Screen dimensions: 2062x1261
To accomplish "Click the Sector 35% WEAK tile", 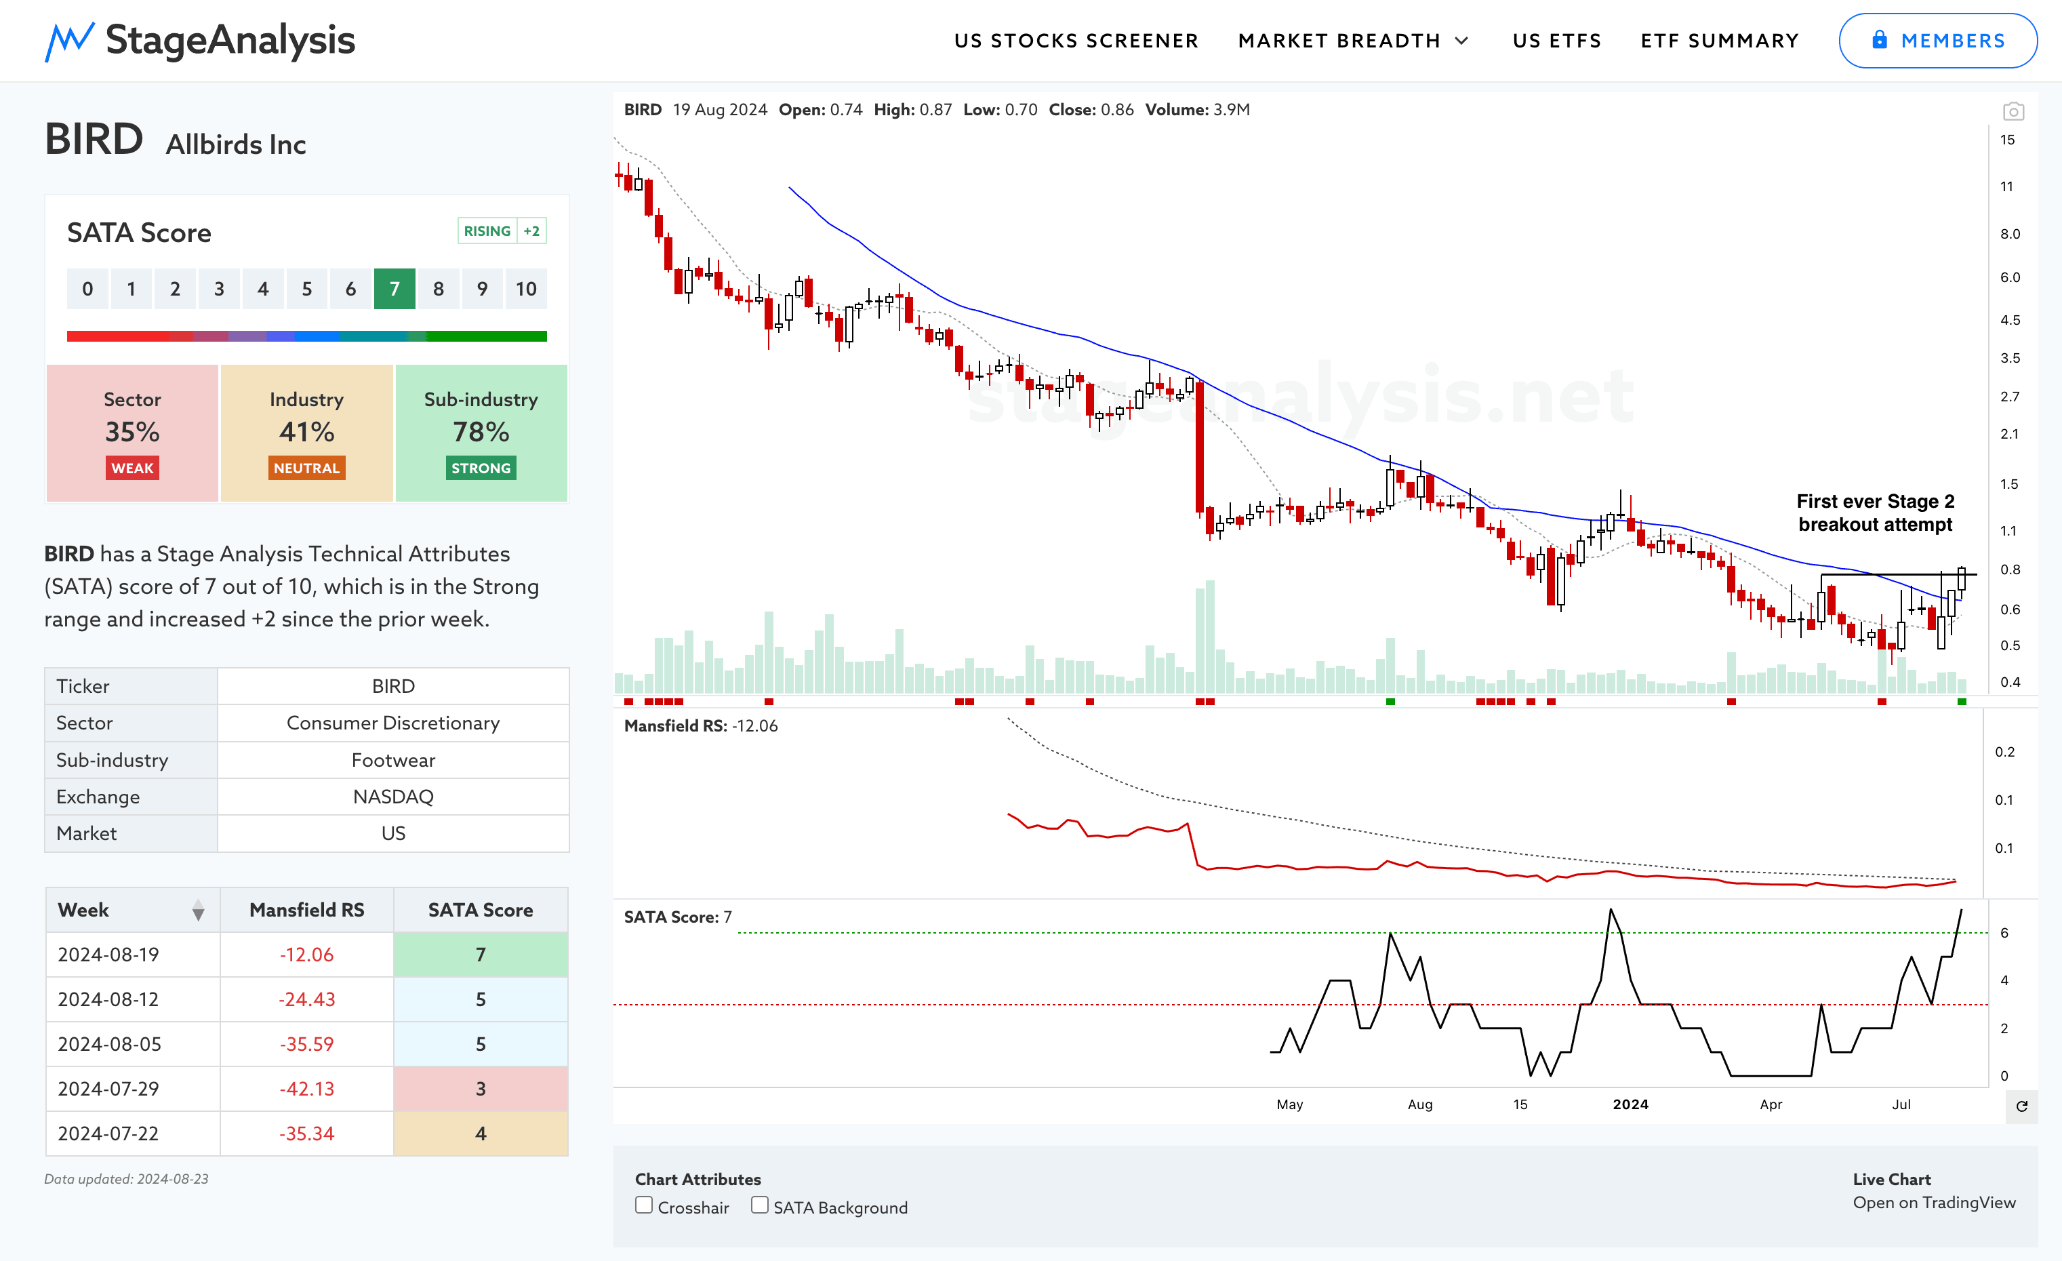I will (132, 433).
